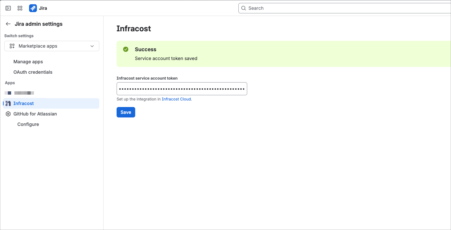The height and width of the screenshot is (230, 451).
Task: Click the 'Infracost service account token' label
Action: click(147, 78)
